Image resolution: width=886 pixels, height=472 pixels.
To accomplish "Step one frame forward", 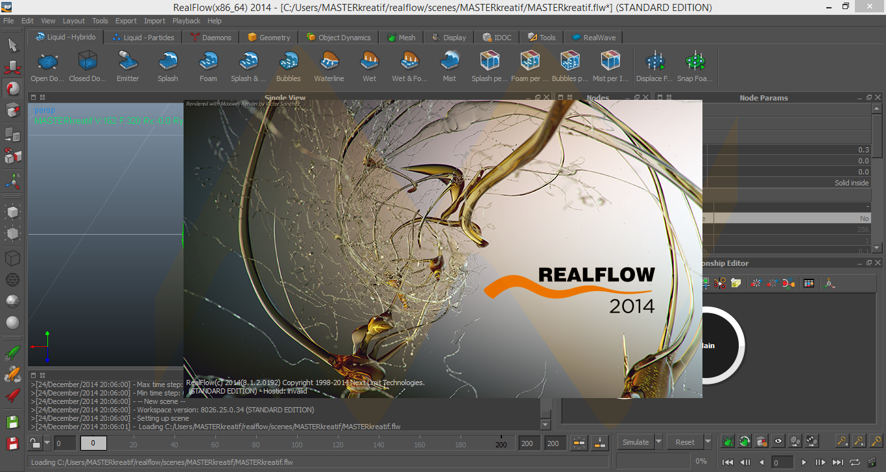I will pos(820,462).
